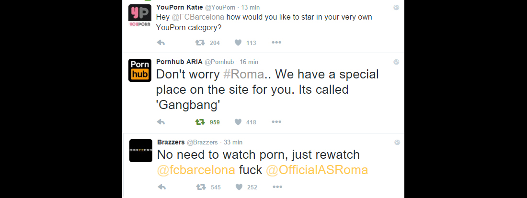Retweet the Brazzers tweet

pos(200,187)
